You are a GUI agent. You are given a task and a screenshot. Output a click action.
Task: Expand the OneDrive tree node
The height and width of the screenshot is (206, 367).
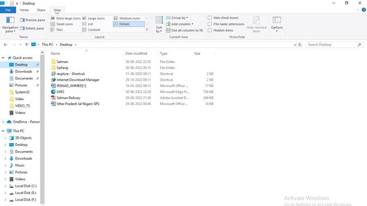click(x=3, y=122)
